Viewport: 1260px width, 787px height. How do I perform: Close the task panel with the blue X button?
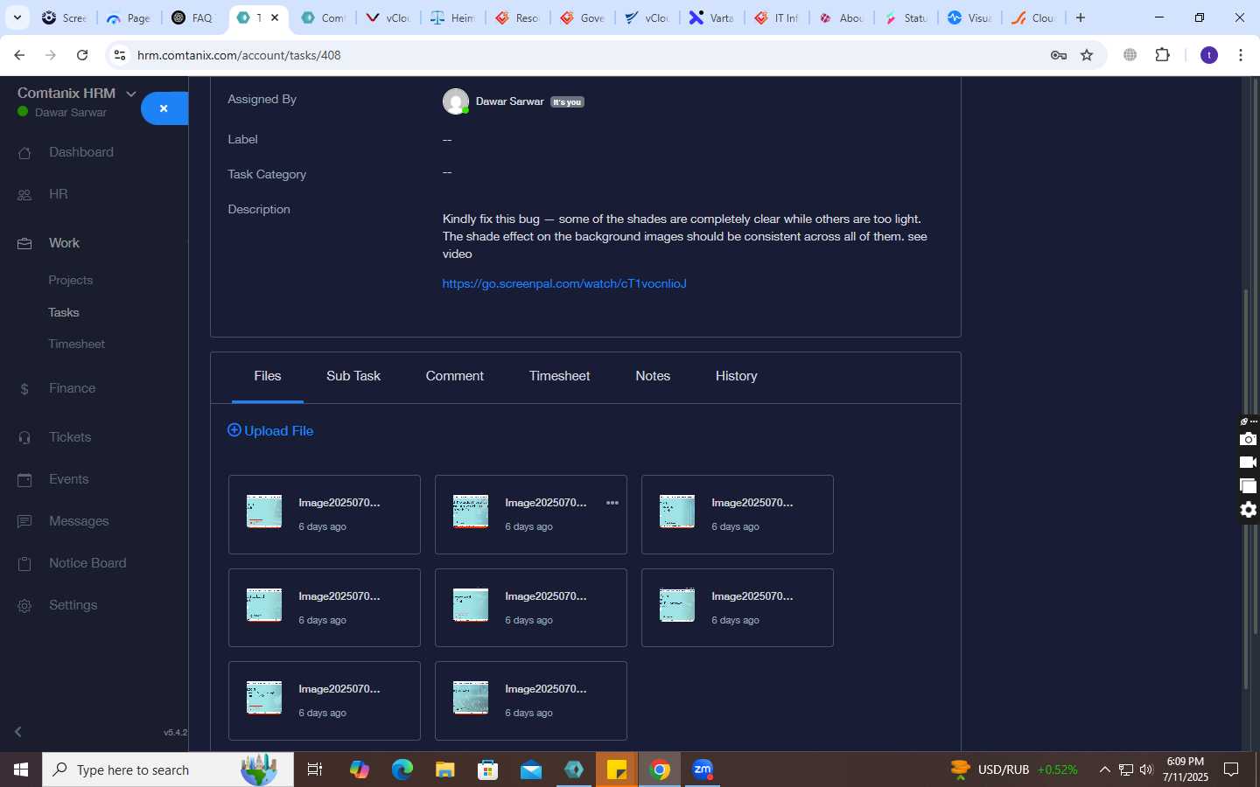tap(164, 108)
